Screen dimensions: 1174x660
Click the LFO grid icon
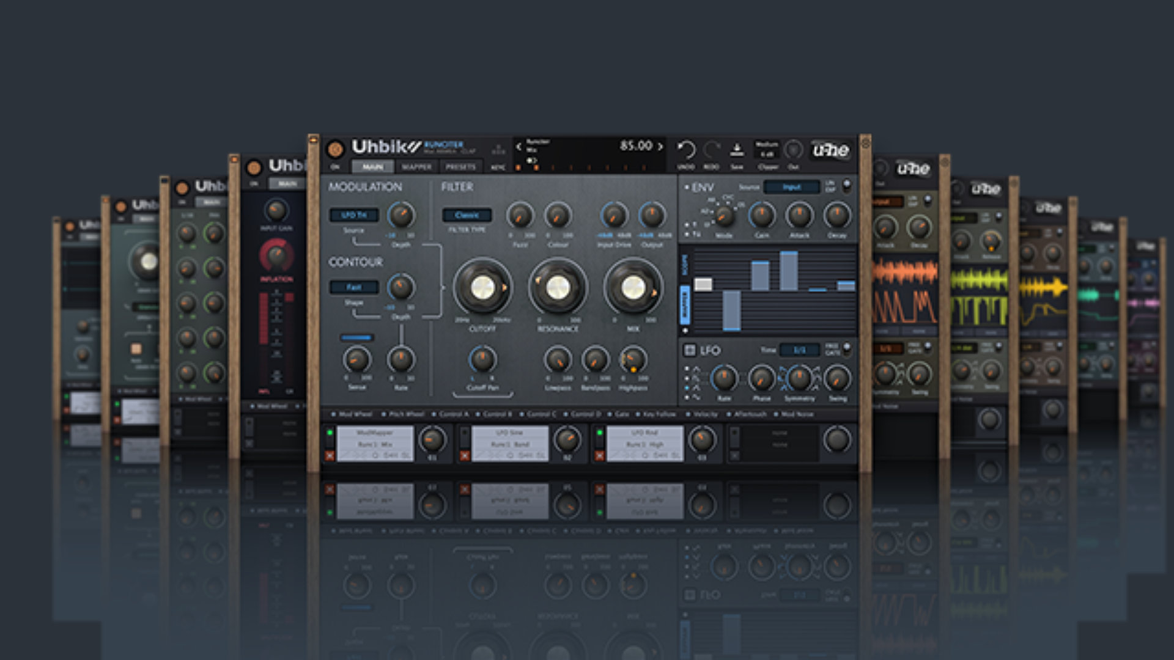point(689,350)
